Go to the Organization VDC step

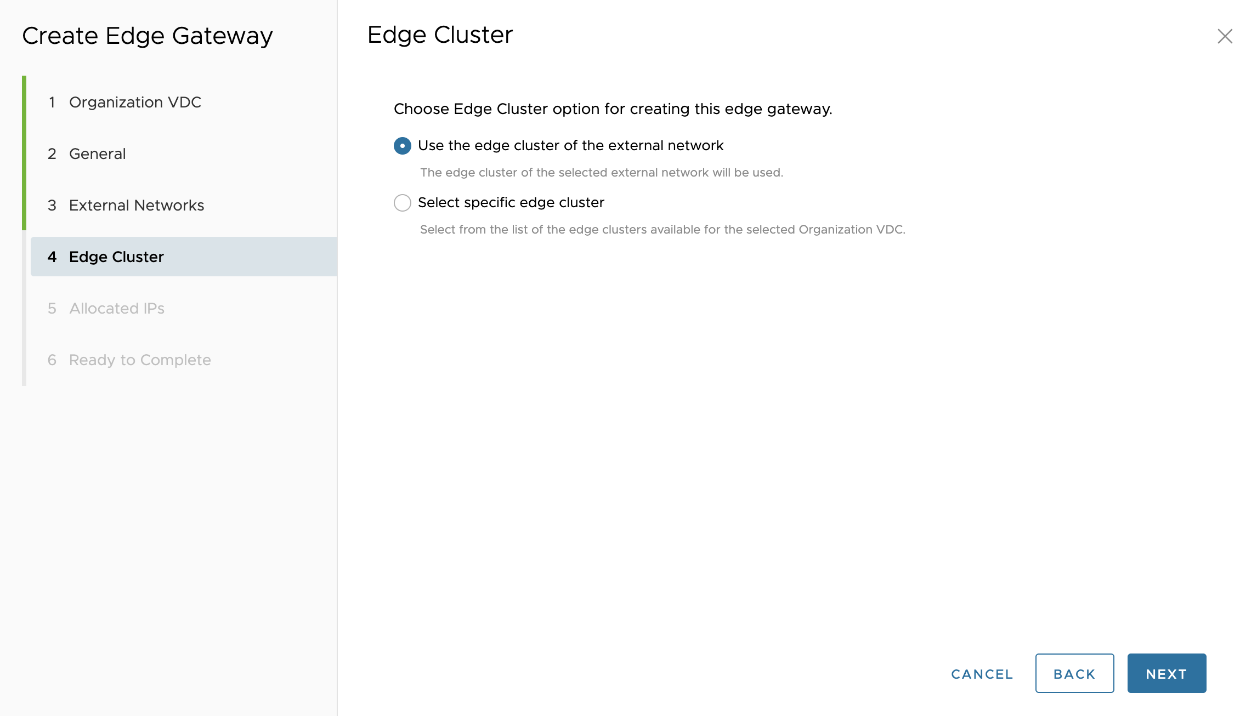pos(135,103)
